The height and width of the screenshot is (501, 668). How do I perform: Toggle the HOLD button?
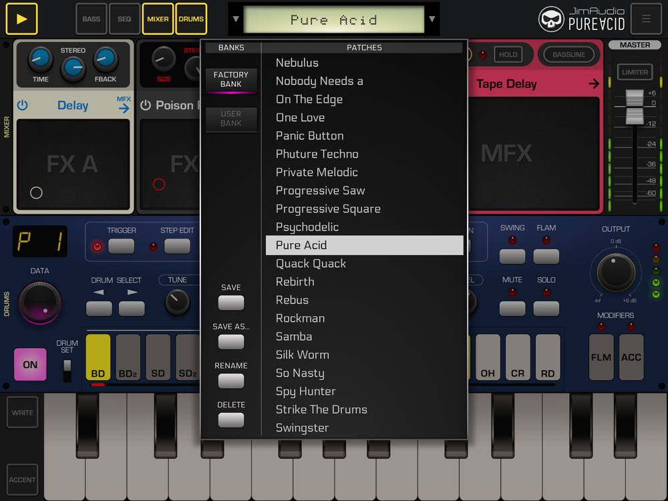508,55
